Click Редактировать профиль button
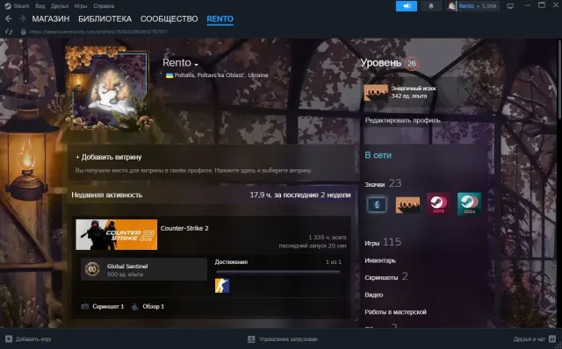Viewport: 562px width, 349px height. pyautogui.click(x=402, y=120)
